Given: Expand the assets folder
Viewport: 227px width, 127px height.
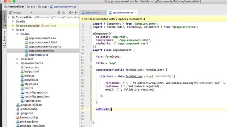Looking at the screenshot, I should tap(17, 59).
